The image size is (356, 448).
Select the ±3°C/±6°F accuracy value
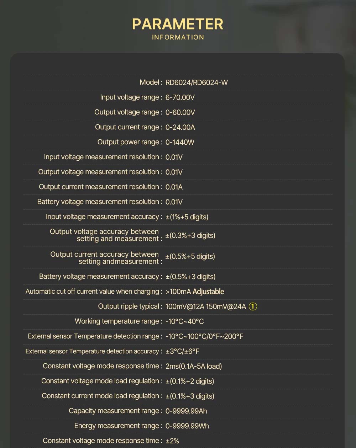[x=182, y=351]
